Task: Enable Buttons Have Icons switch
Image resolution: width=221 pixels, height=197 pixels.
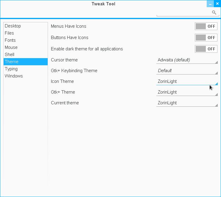Action: 206,38
